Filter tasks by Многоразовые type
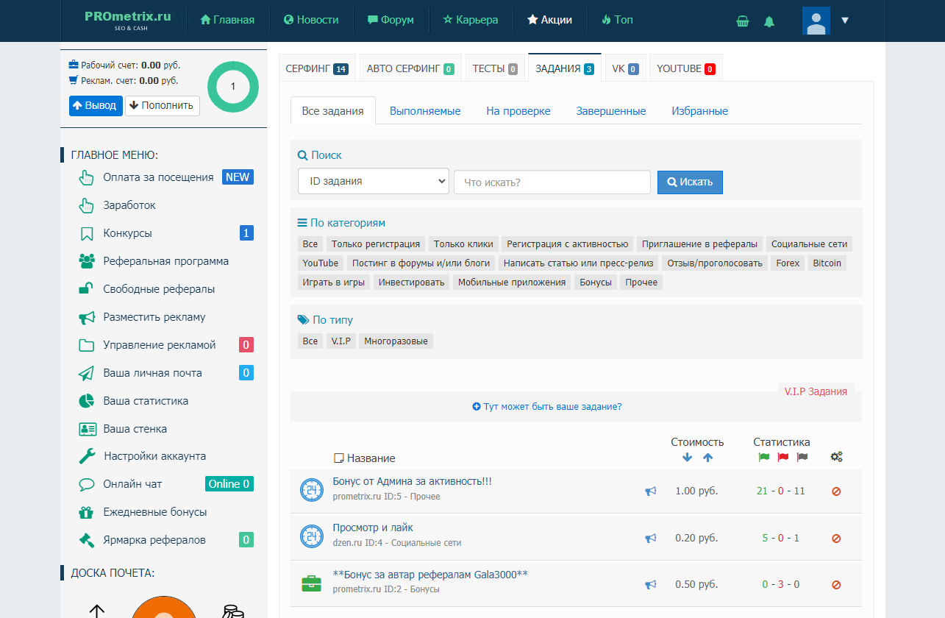The width and height of the screenshot is (945, 618). click(396, 341)
